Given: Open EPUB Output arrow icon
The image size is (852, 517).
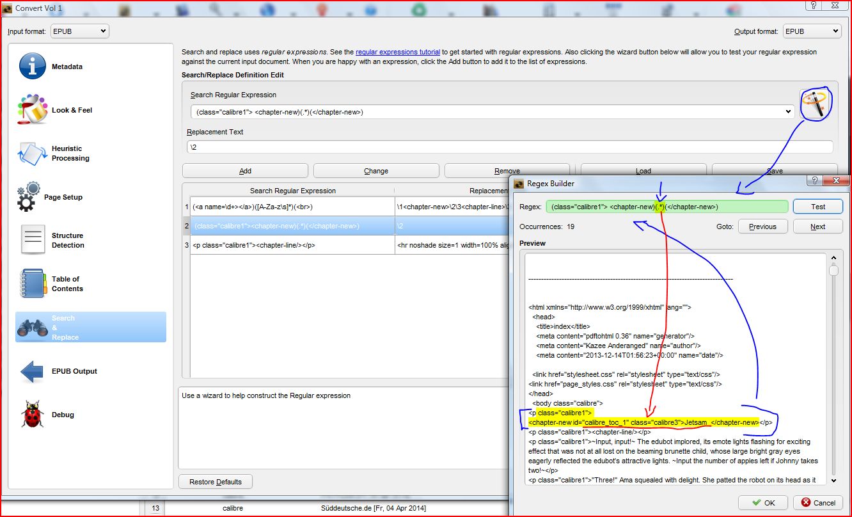Looking at the screenshot, I should tap(32, 371).
